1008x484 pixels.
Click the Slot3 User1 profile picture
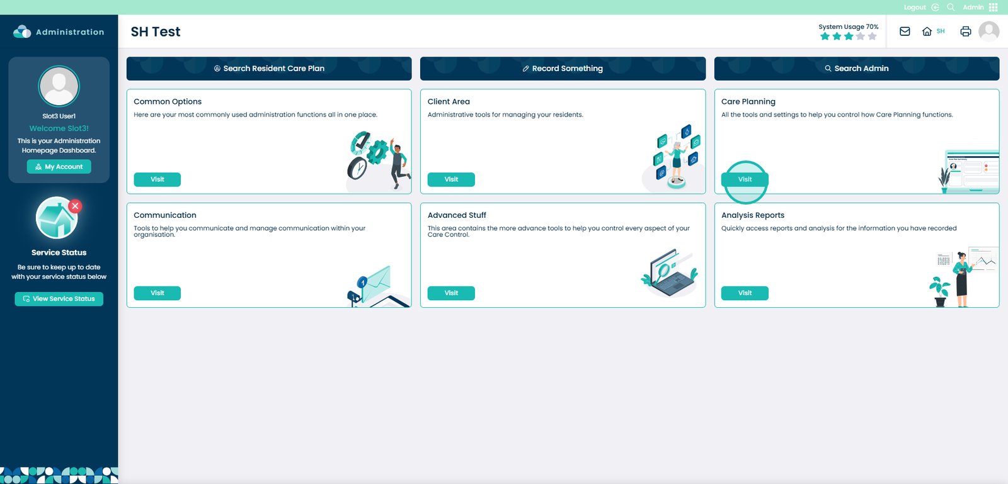59,86
